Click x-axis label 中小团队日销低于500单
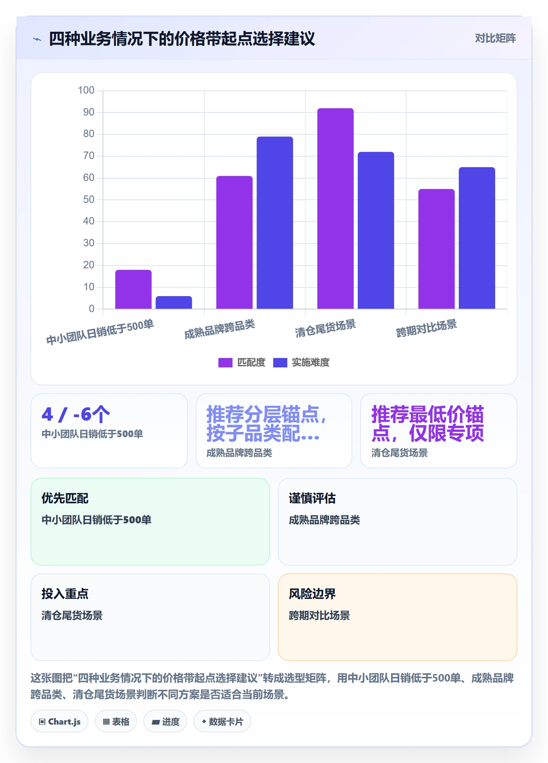Screen dimensions: 548x763 coord(100,332)
